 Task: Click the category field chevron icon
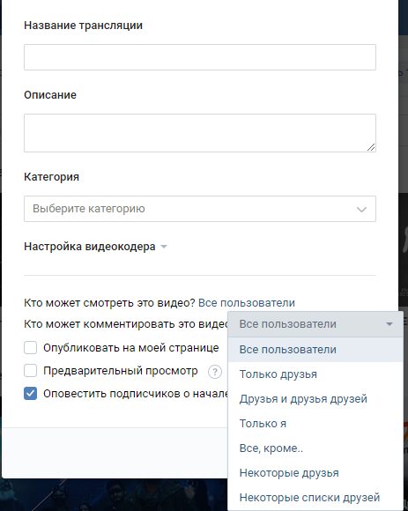pyautogui.click(x=361, y=209)
